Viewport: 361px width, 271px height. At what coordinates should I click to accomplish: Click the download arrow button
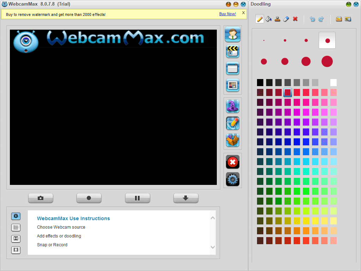[x=186, y=198]
